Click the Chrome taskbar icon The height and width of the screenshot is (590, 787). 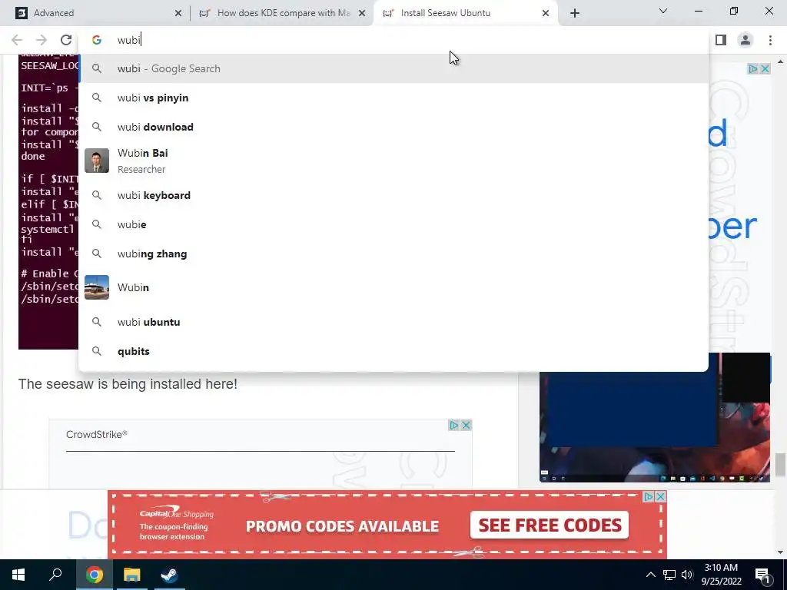click(x=94, y=575)
